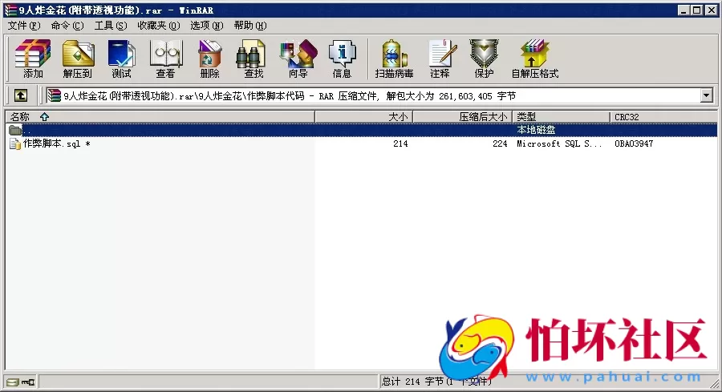Viewport: 722px width, 392px height.
Task: Click the 添加 (Add) toolbar icon
Action: pyautogui.click(x=33, y=59)
